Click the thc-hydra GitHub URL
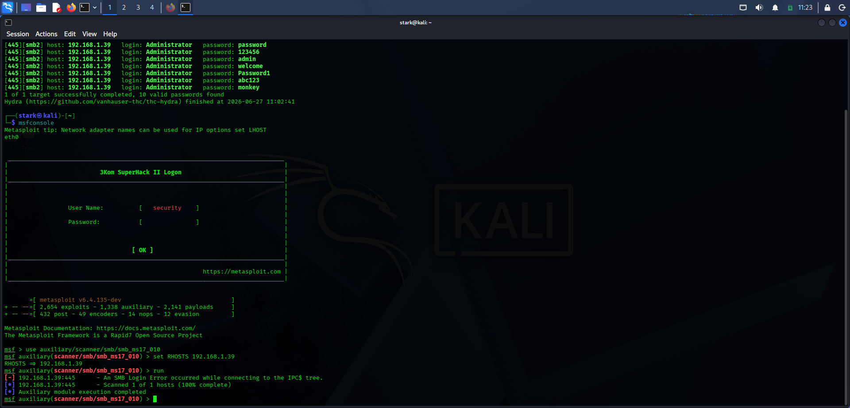The image size is (850, 408). coord(105,102)
